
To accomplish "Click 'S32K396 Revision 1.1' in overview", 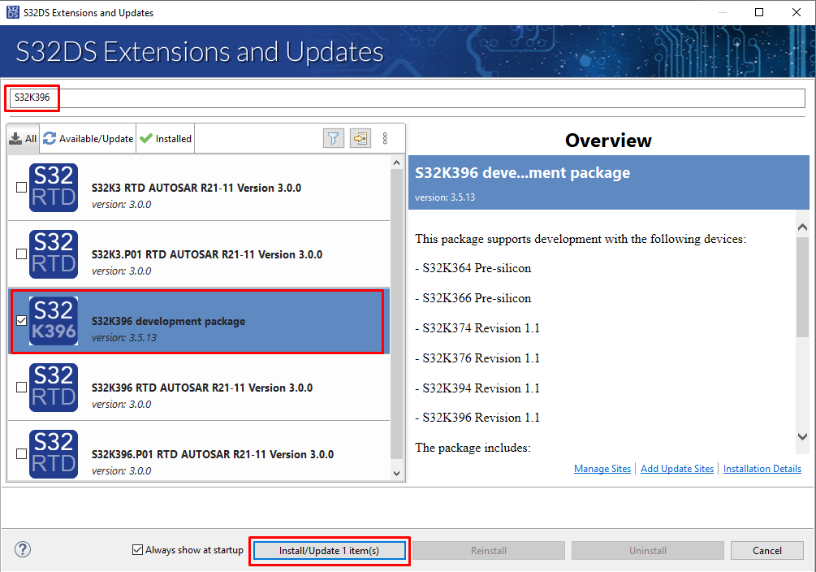I will click(x=481, y=418).
